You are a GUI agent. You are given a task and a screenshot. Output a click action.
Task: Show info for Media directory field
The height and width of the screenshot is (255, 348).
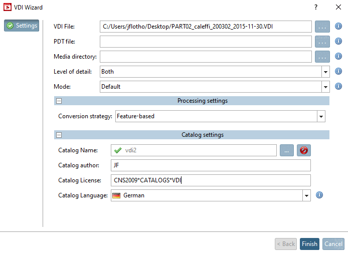tap(338, 57)
